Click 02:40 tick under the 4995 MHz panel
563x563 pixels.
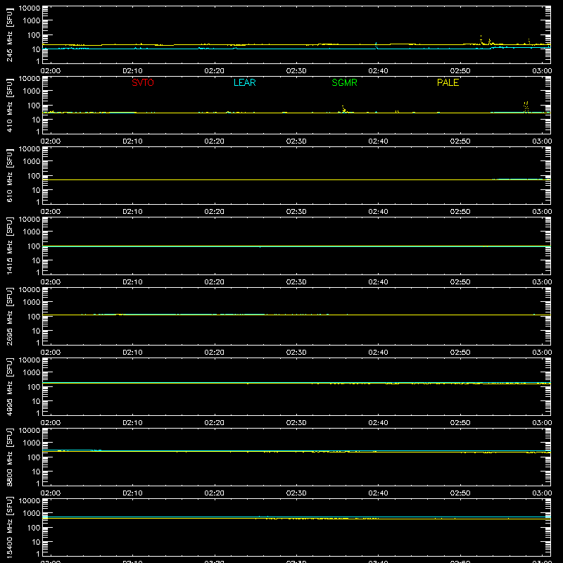point(378,423)
